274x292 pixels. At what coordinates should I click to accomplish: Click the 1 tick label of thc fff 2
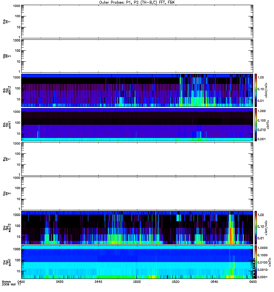click(19, 209)
